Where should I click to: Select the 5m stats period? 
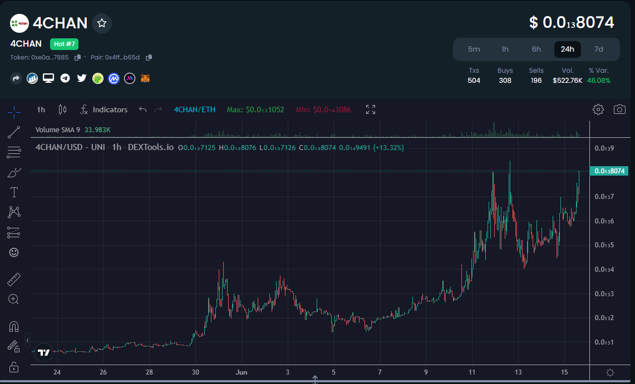pos(474,49)
